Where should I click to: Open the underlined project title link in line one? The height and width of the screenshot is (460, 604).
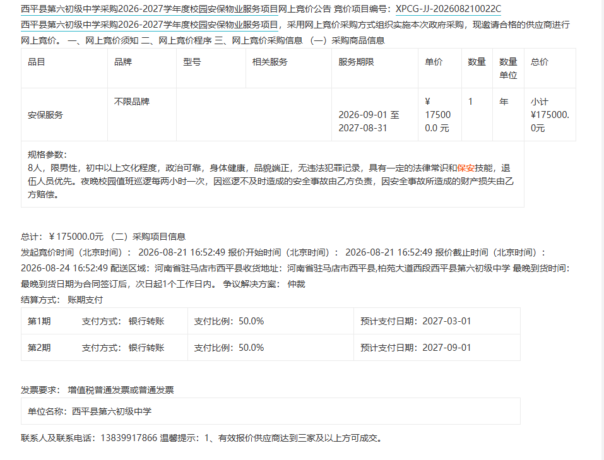[150, 9]
